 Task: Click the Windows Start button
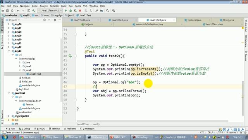[5, 137]
